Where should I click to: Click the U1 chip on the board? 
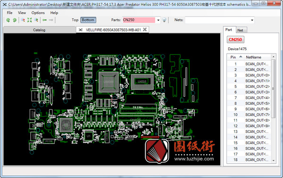(x=89, y=136)
